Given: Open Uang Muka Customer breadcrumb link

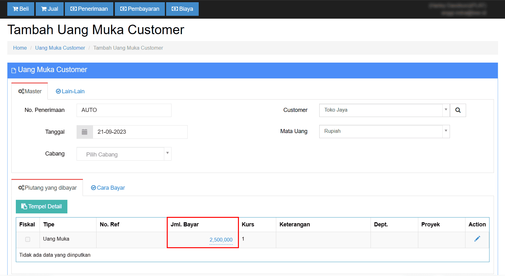Looking at the screenshot, I should 60,48.
